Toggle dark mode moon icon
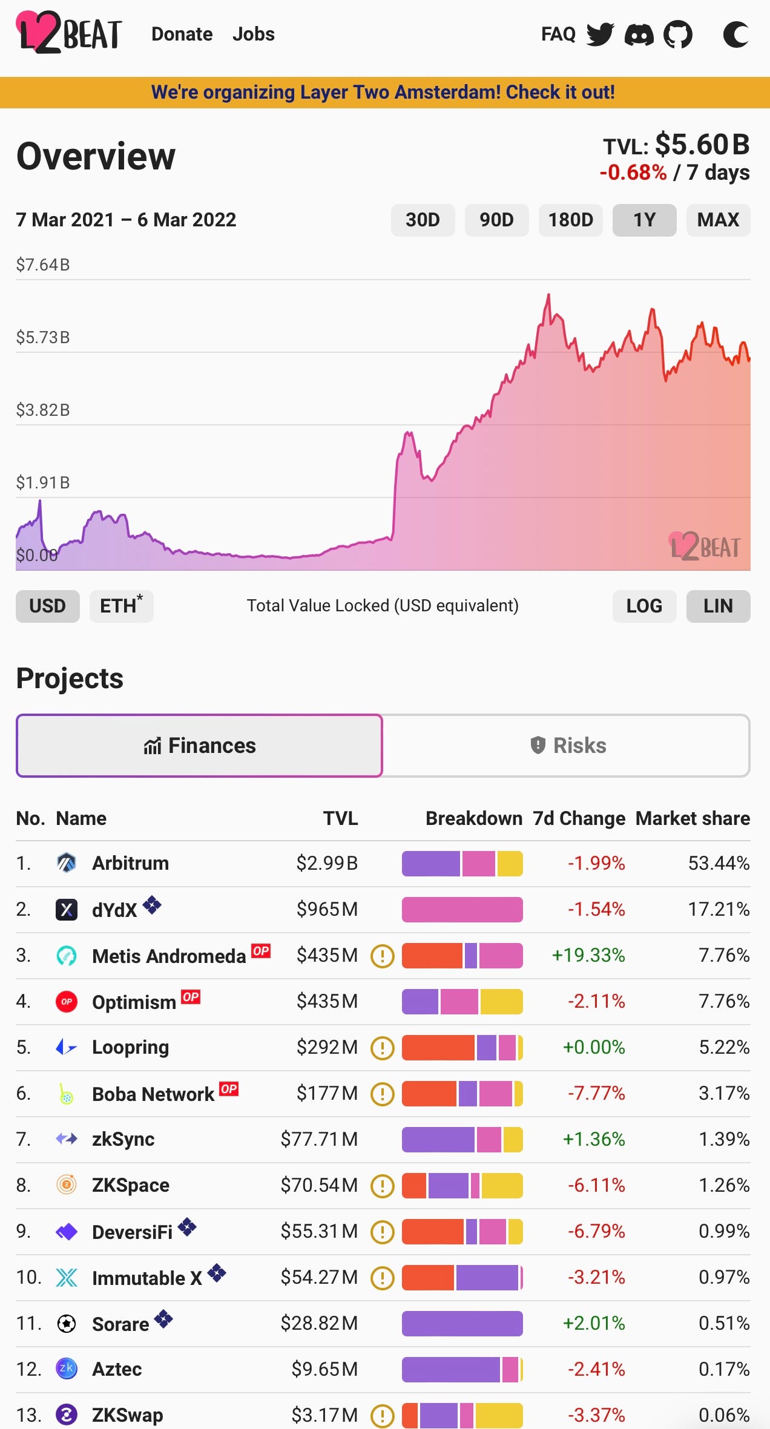Screen dimensions: 770x1429 736,34
